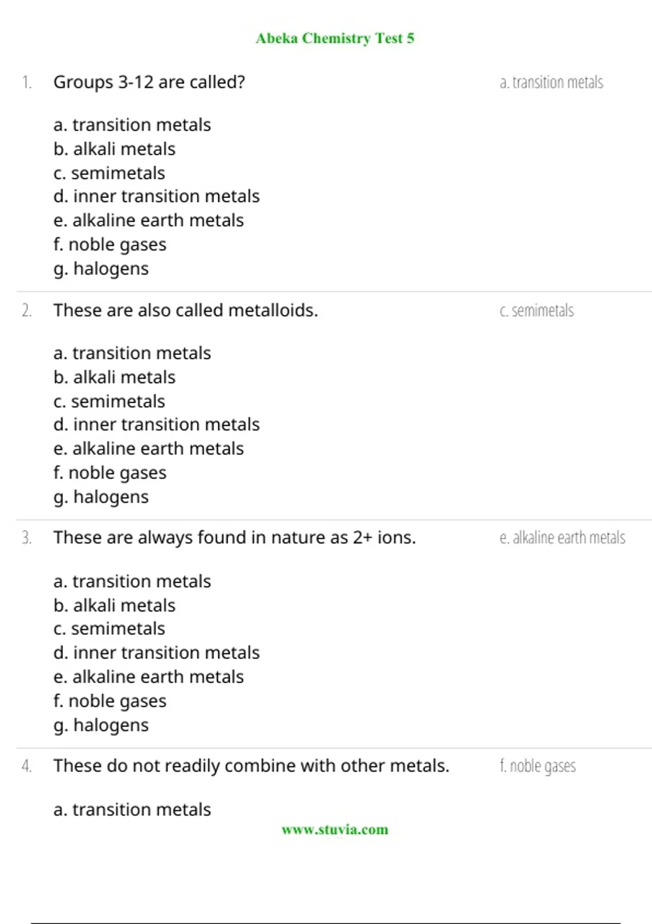Click answer key 'f. noble gases' for question 4
This screenshot has width=652, height=924.
(538, 766)
